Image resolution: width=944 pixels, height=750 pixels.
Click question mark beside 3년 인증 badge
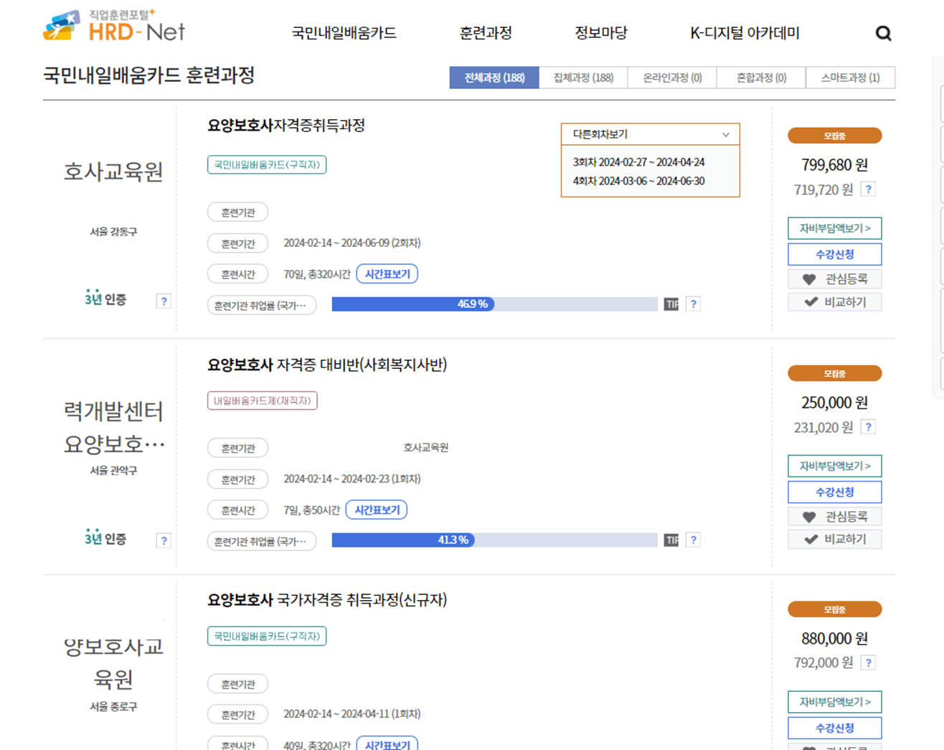(x=164, y=301)
